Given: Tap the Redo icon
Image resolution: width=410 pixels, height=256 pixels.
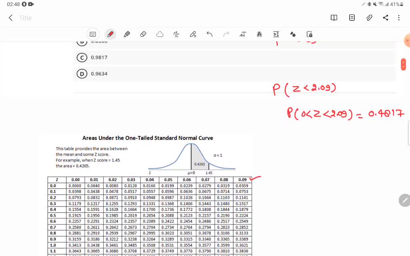Looking at the screenshot, I should click(x=227, y=34).
